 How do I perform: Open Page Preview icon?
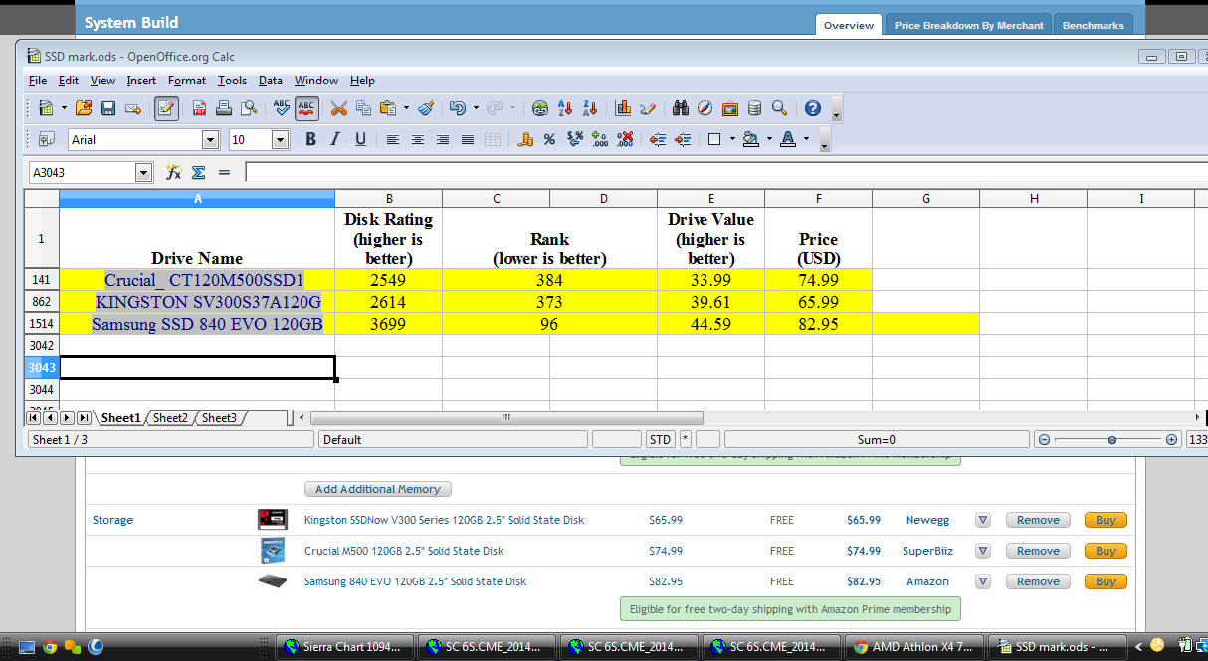tap(249, 108)
